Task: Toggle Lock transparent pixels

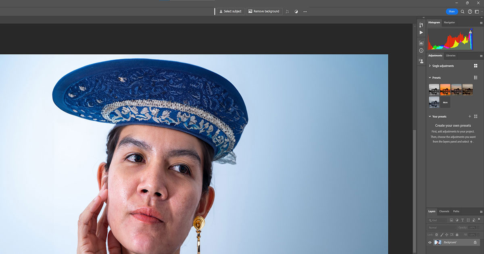Action: (436, 235)
